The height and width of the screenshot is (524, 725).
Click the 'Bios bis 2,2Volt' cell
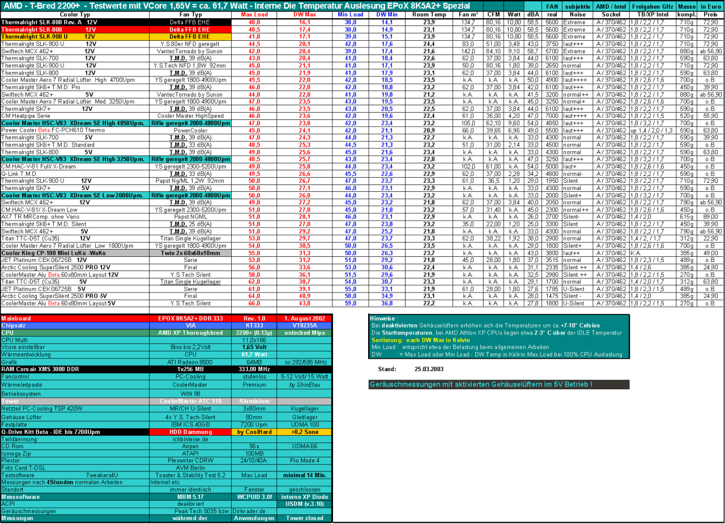click(x=190, y=347)
